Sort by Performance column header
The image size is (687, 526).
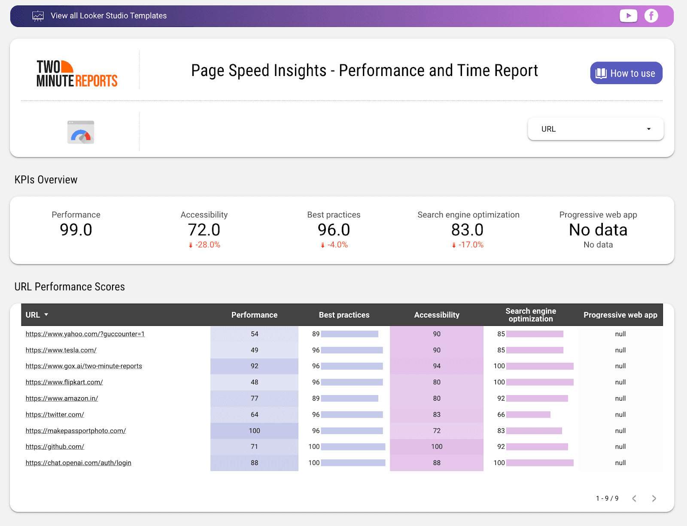pyautogui.click(x=254, y=315)
